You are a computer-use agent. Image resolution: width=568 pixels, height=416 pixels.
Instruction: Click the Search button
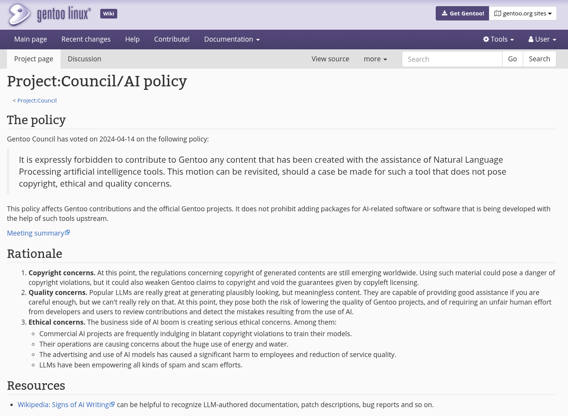point(539,59)
